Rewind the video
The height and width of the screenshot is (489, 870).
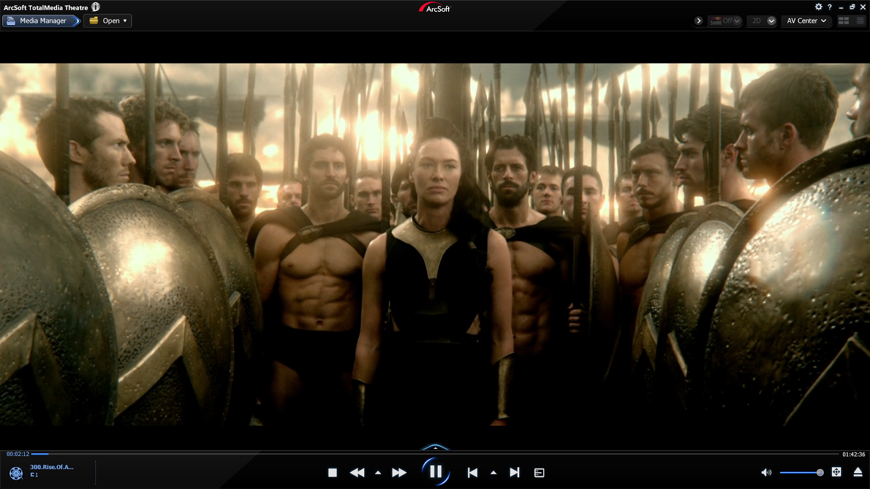click(357, 473)
